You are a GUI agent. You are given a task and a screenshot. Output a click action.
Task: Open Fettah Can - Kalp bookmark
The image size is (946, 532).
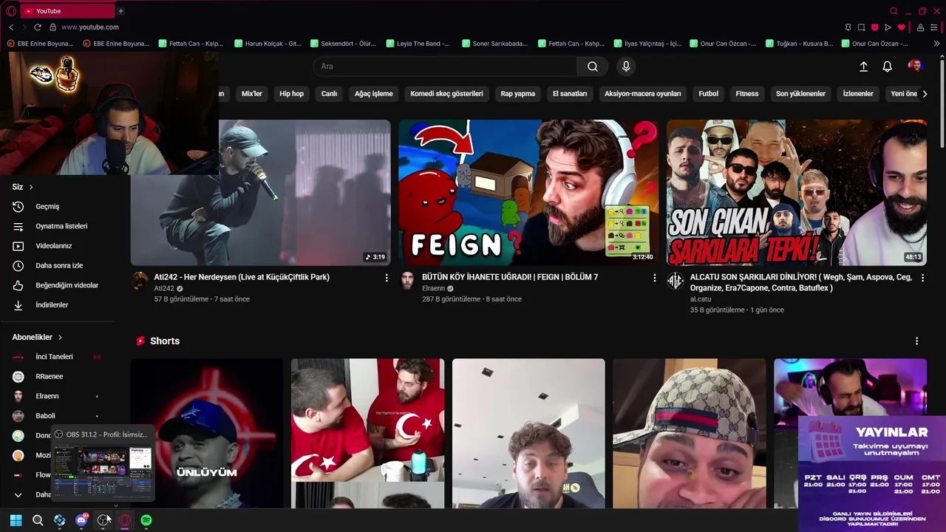pos(191,44)
